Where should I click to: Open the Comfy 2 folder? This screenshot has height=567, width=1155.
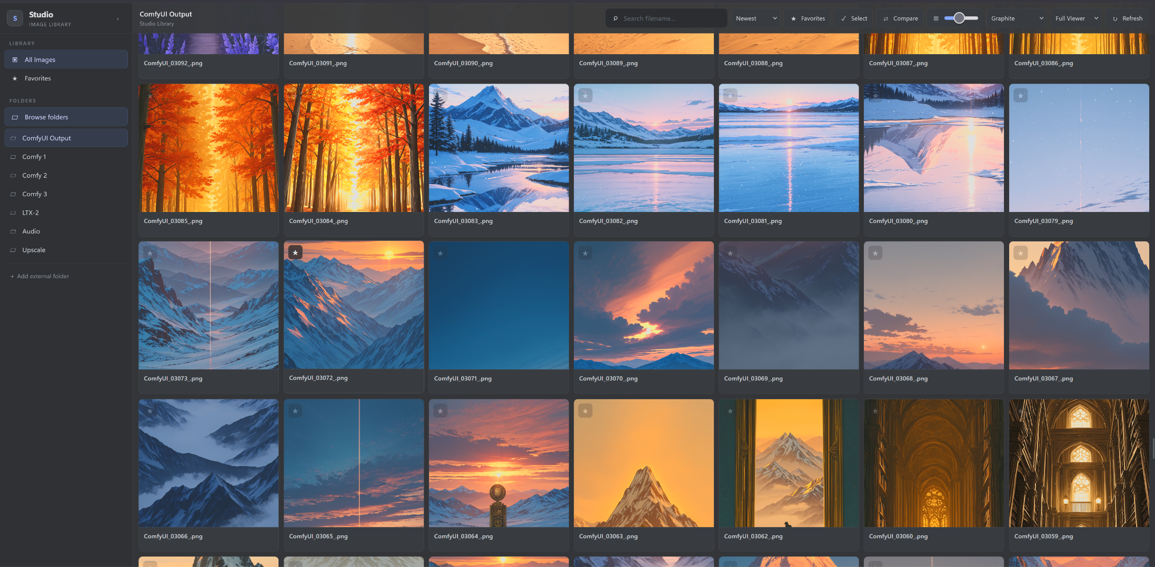[66, 176]
